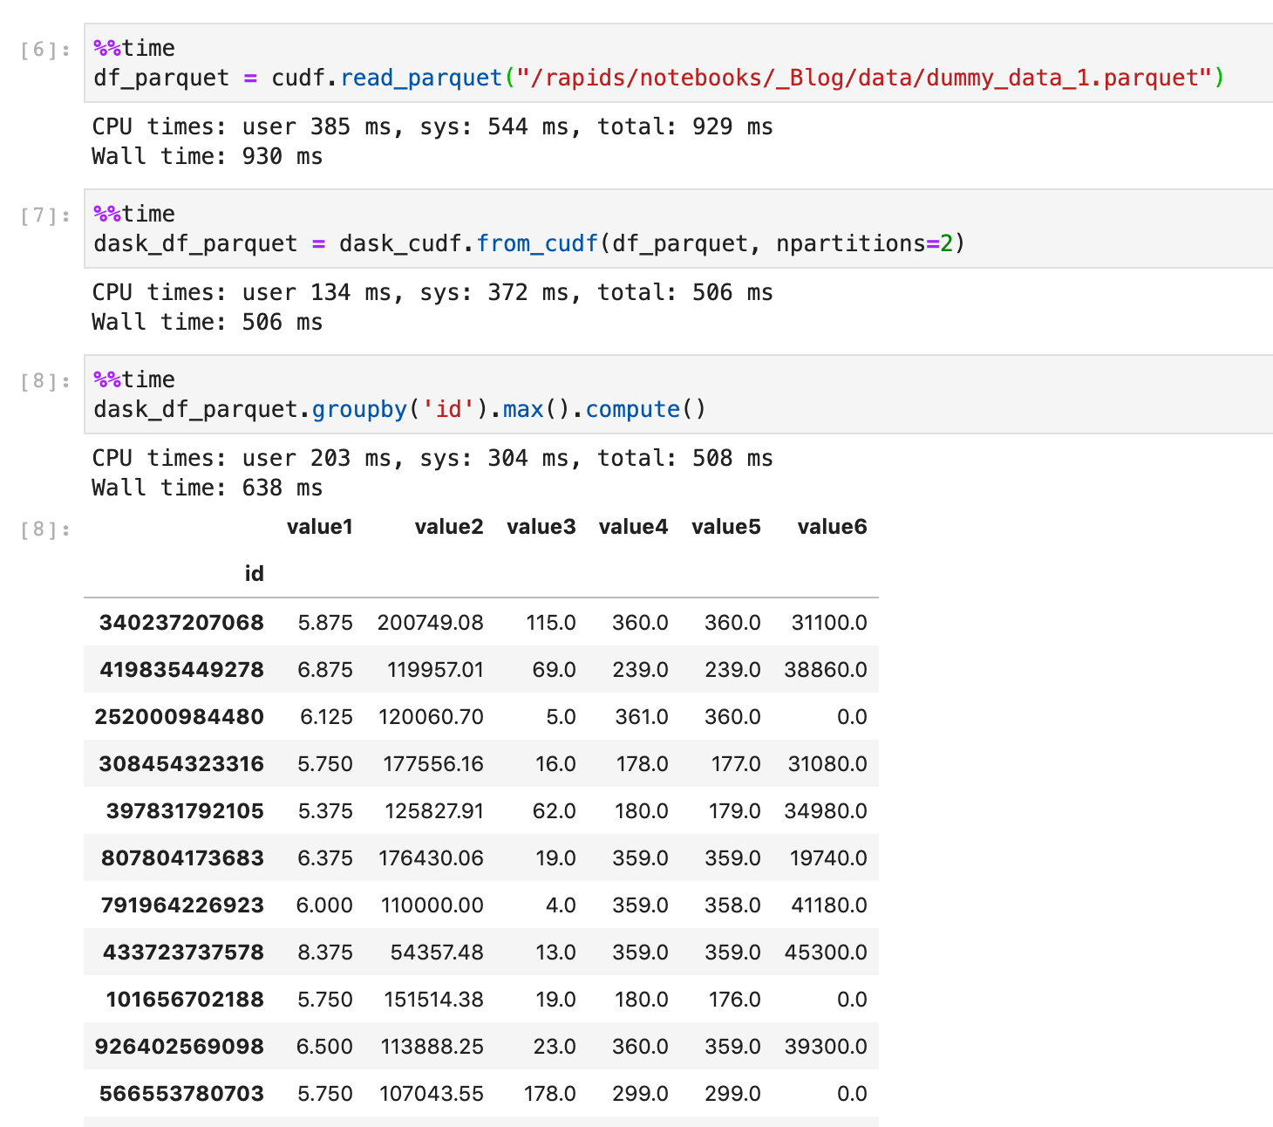Click the [8]: output prompt label
Viewport: 1273px width, 1127px height.
pyautogui.click(x=39, y=528)
